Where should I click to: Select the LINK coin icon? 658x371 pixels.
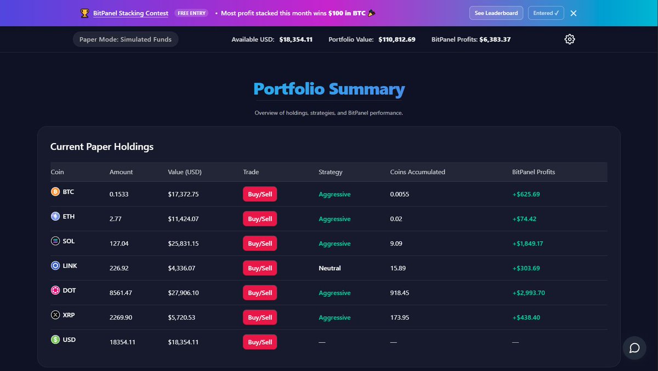(x=54, y=265)
